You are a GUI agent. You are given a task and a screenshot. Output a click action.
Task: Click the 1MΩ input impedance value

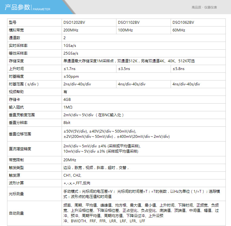click(68, 107)
